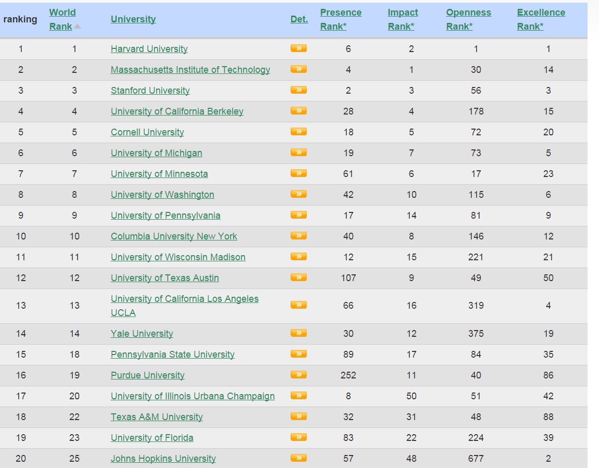Open details icon for Pennsylvania State University
599x468 pixels.
(x=298, y=354)
